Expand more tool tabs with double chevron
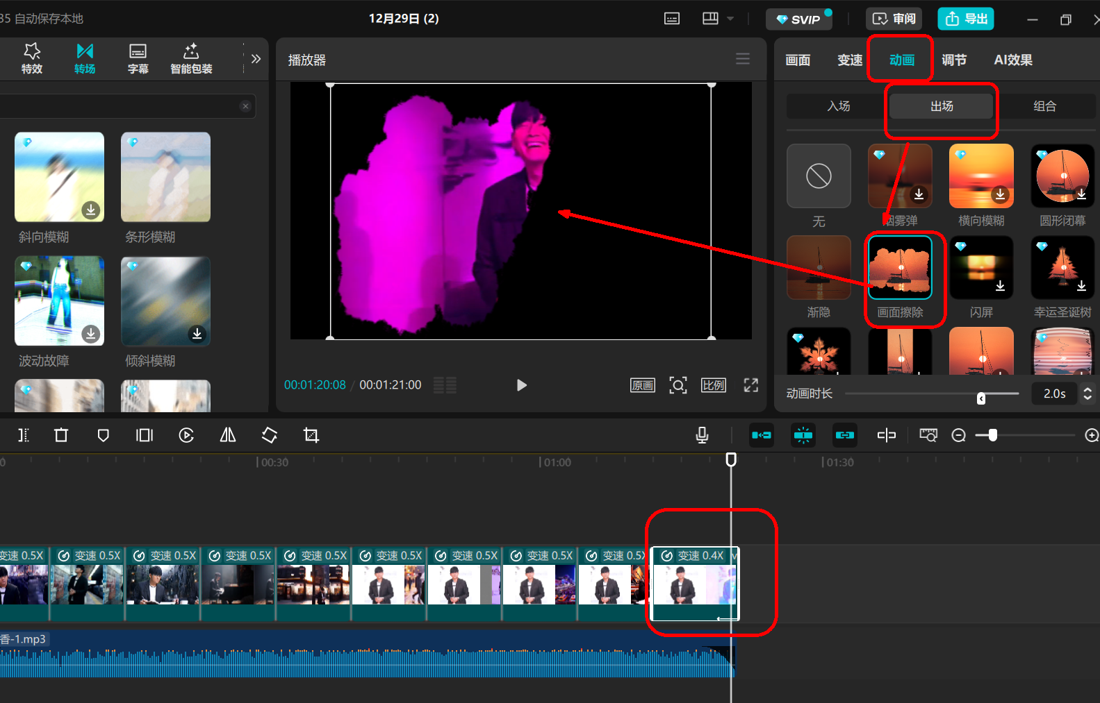Image resolution: width=1100 pixels, height=703 pixels. 256,59
